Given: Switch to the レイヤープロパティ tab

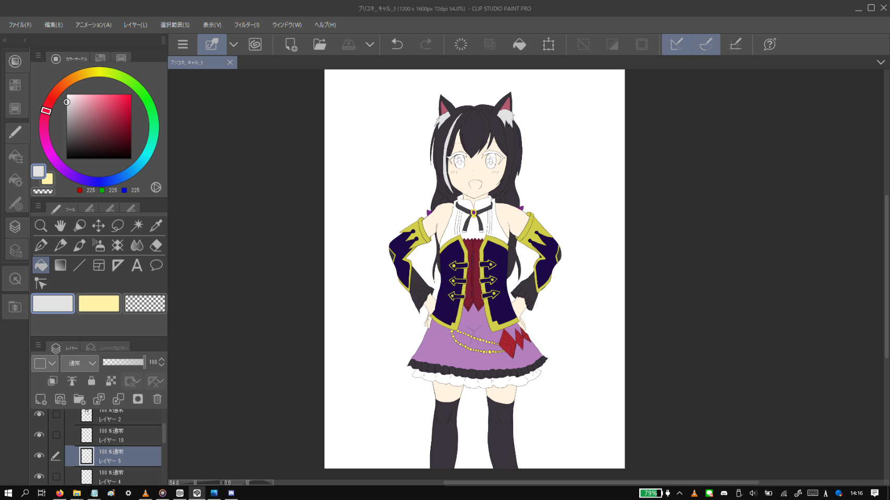Looking at the screenshot, I should tap(107, 347).
